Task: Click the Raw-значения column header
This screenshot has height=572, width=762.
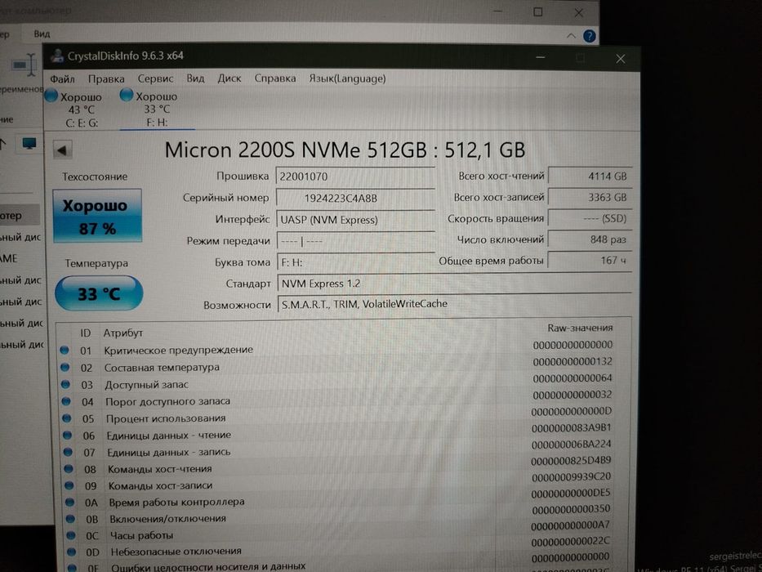Action: point(580,328)
